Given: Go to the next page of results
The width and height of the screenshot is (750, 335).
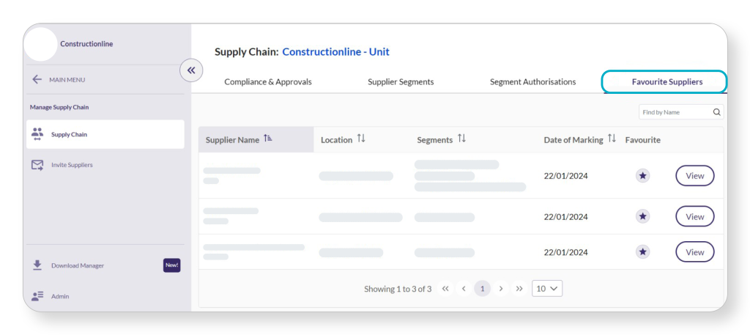Looking at the screenshot, I should (x=501, y=289).
